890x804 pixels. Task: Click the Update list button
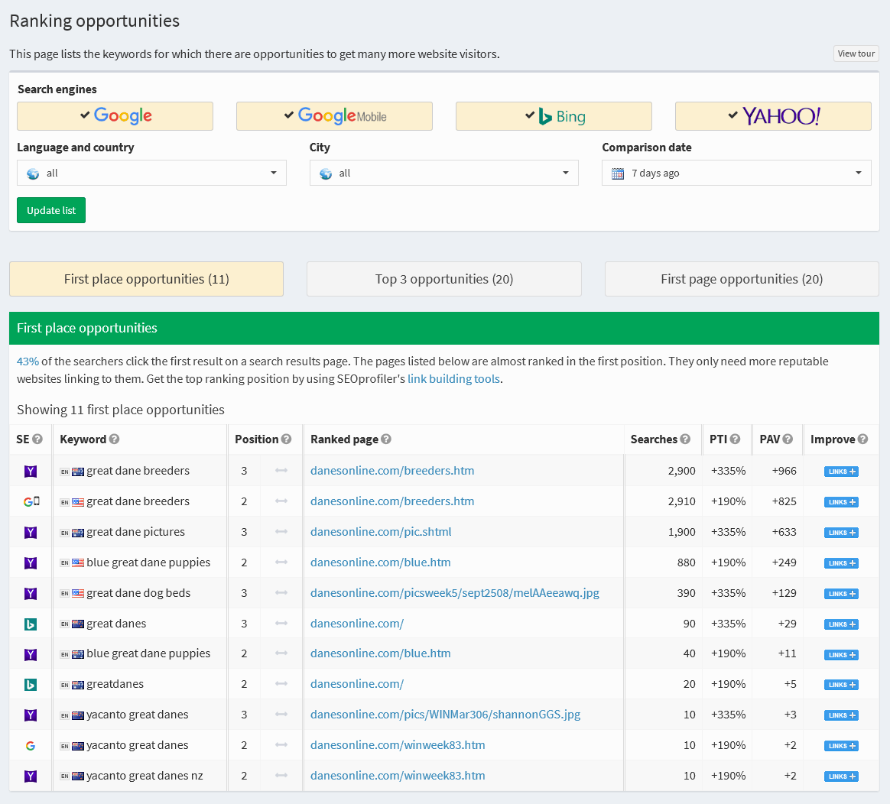50,210
